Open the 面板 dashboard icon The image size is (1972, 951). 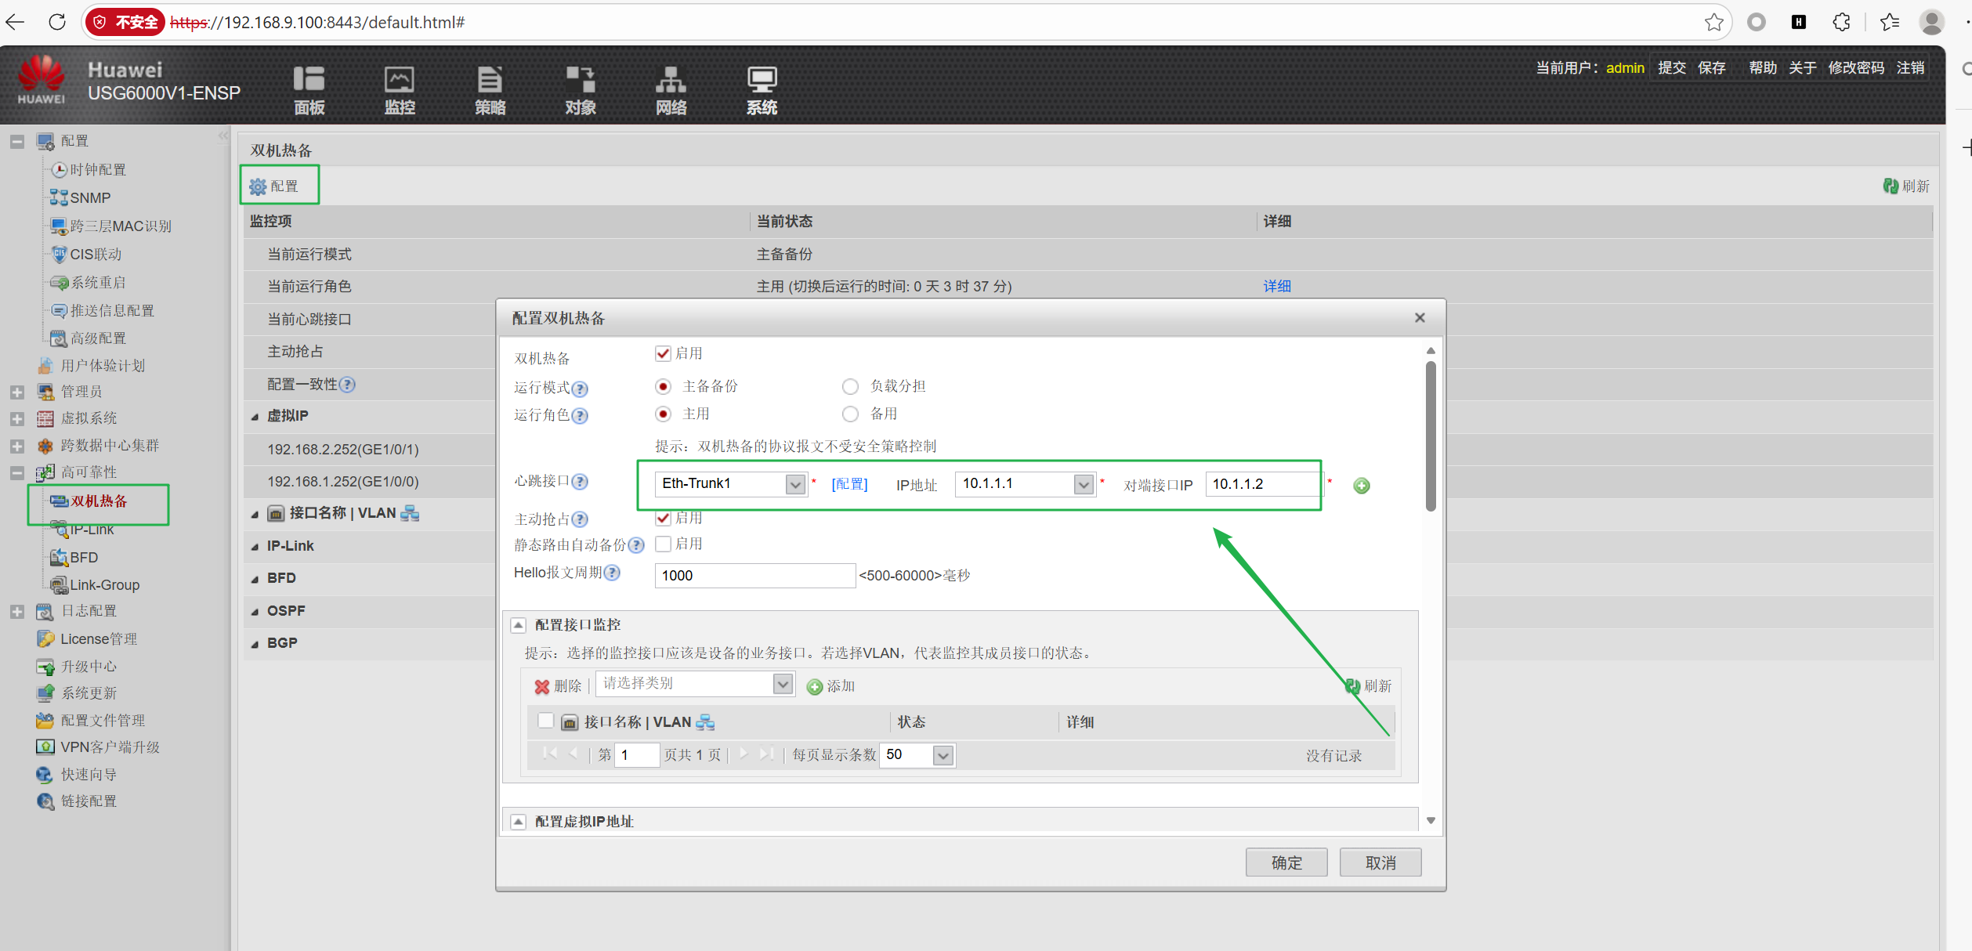pyautogui.click(x=309, y=80)
